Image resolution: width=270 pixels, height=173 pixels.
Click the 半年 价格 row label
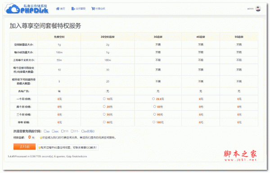[x=24, y=122]
